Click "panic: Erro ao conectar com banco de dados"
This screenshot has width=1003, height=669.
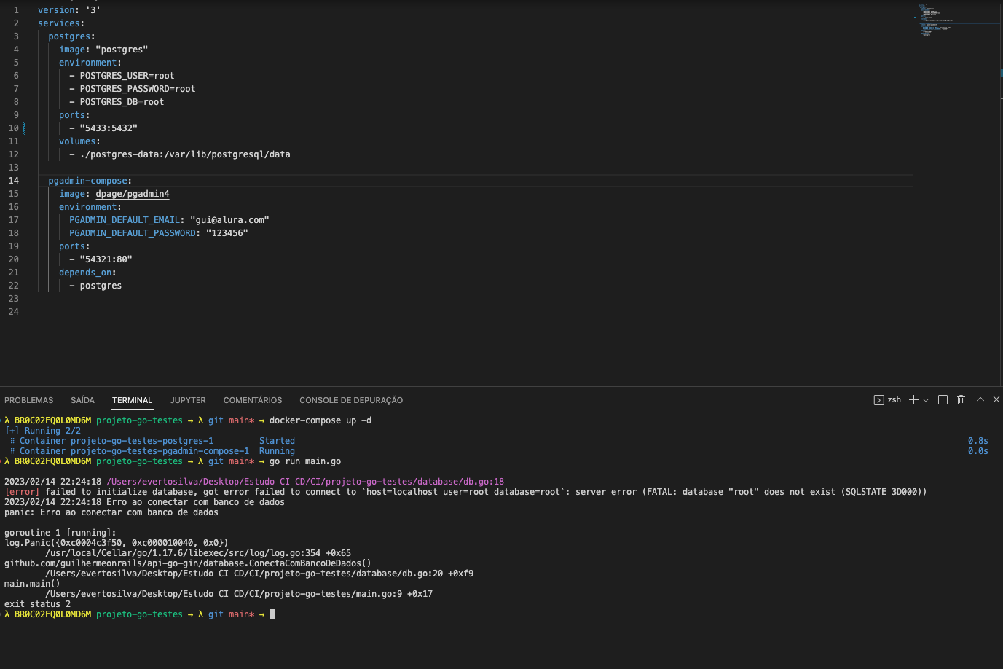(x=111, y=512)
